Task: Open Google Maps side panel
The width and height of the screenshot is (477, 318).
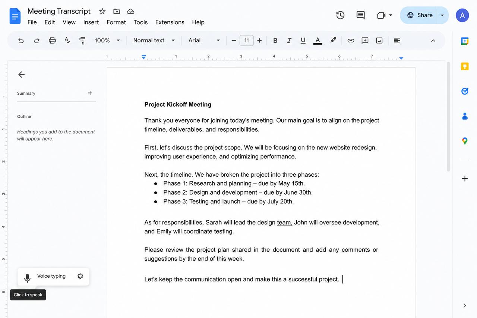Action: tap(465, 141)
